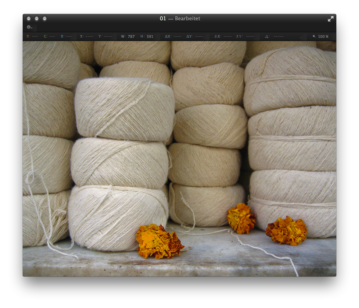
Task: Click the width value 787
Action: point(131,37)
